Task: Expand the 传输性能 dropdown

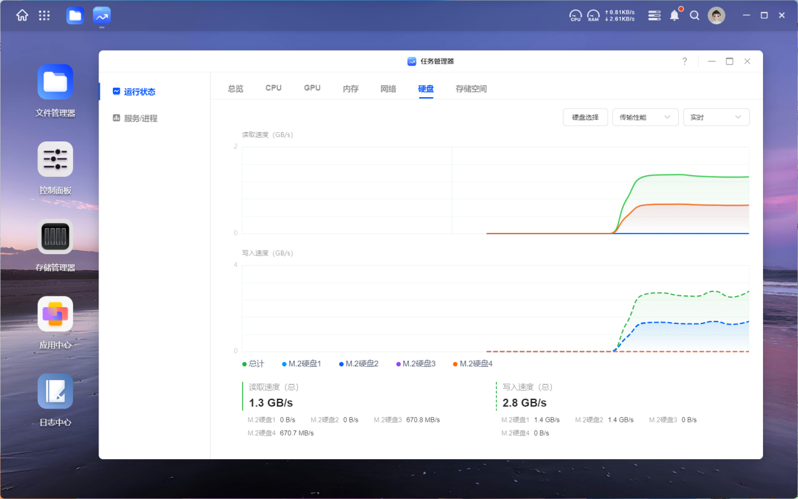Action: pos(645,117)
